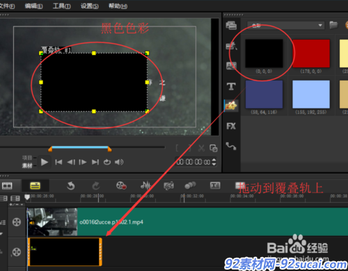Switch to Storyboard view filmstrip button

(7, 186)
